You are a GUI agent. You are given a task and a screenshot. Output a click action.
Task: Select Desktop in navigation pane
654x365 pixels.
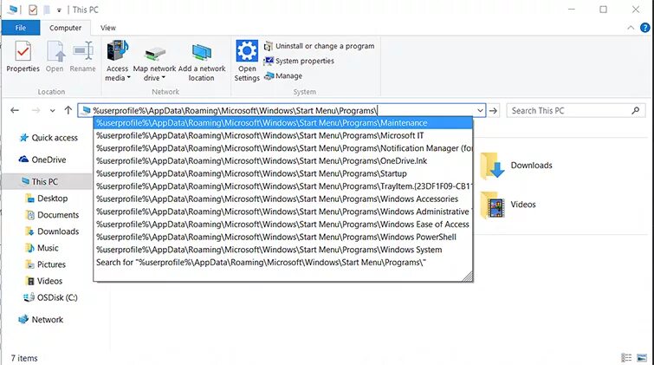click(46, 199)
